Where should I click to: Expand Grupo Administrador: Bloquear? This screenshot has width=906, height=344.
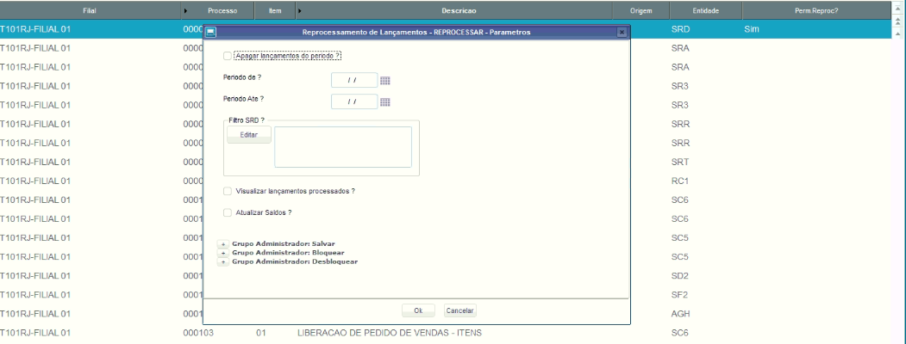(223, 253)
